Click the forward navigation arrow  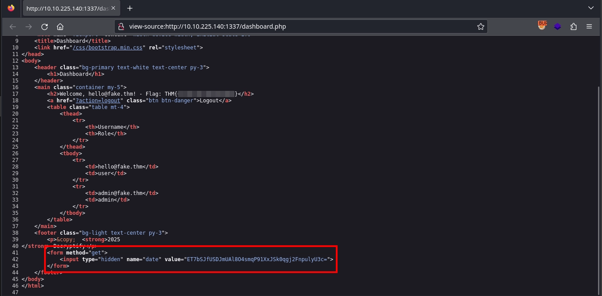point(29,26)
